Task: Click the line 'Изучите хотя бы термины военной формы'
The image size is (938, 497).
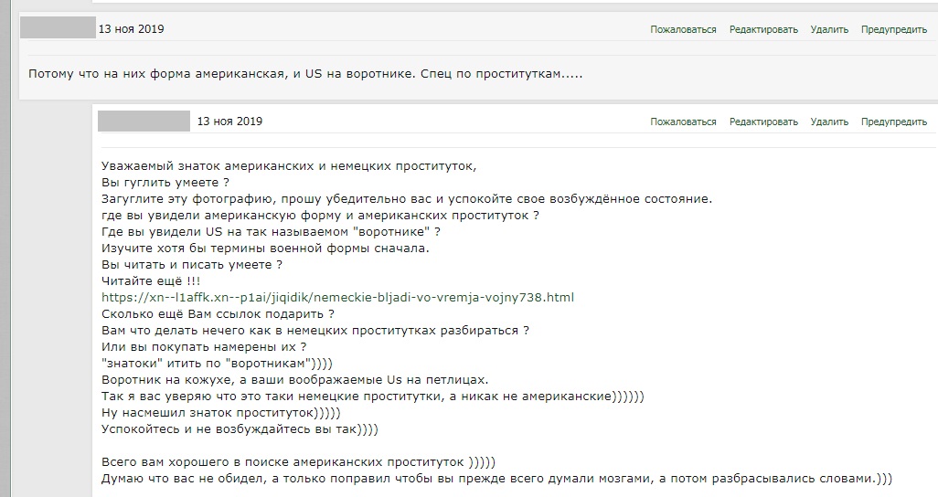Action: [x=266, y=248]
